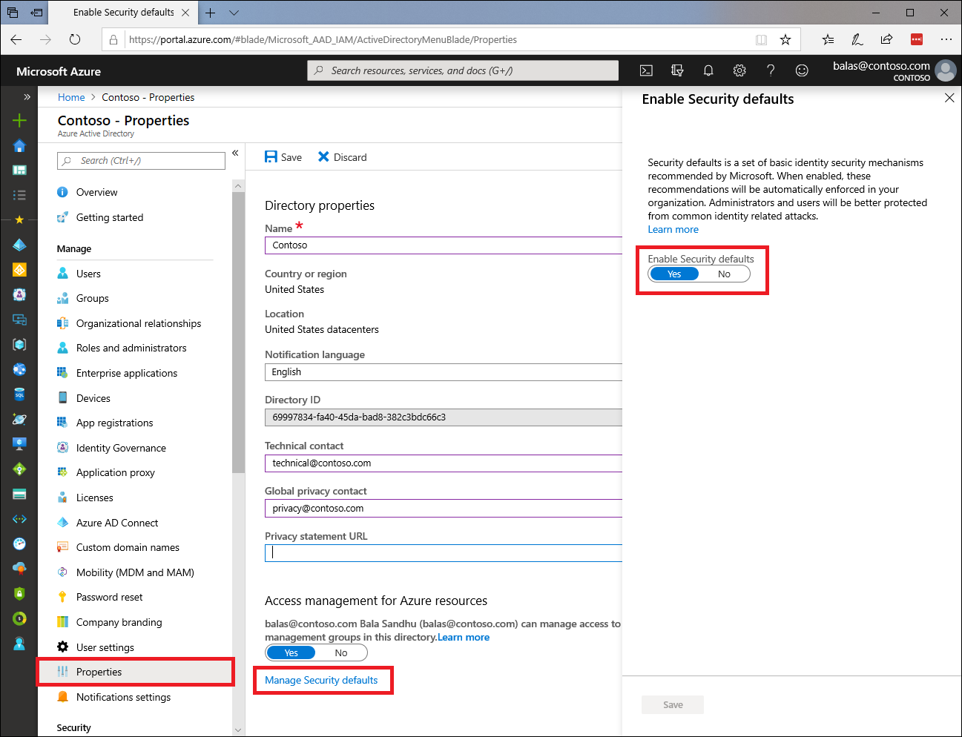This screenshot has height=737, width=962.
Task: Open the help question mark icon
Action: (770, 70)
